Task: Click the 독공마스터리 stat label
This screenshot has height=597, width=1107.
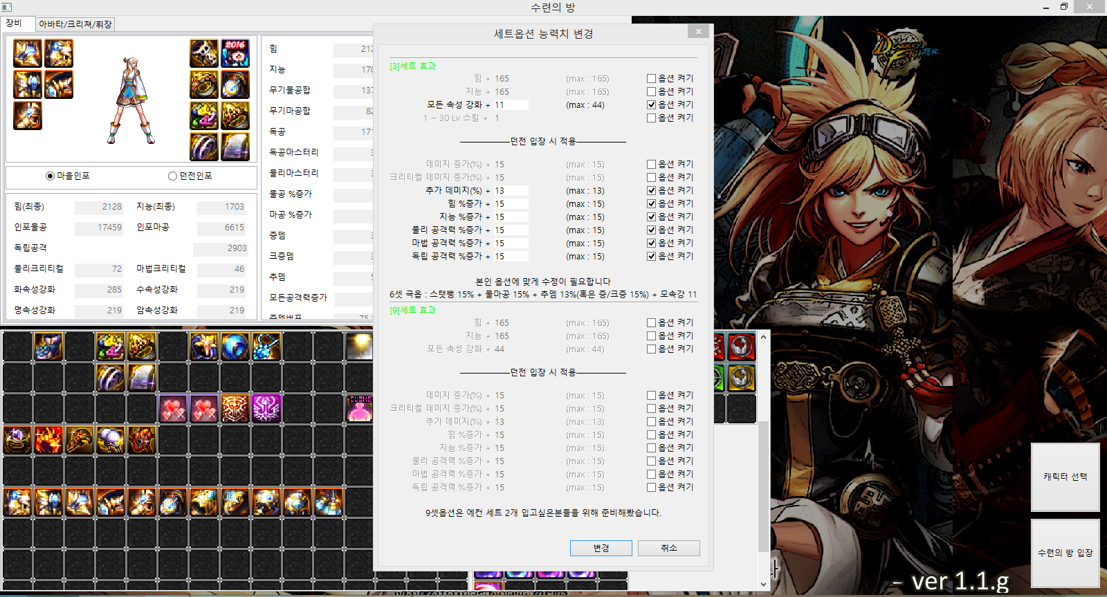Action: tap(294, 152)
